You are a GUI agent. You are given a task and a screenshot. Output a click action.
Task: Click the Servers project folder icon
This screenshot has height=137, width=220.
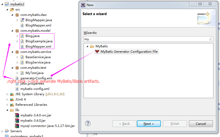[7, 131]
